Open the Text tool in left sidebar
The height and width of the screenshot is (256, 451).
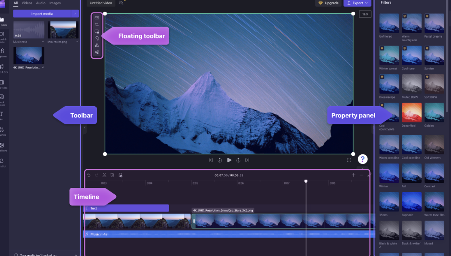pyautogui.click(x=2, y=115)
